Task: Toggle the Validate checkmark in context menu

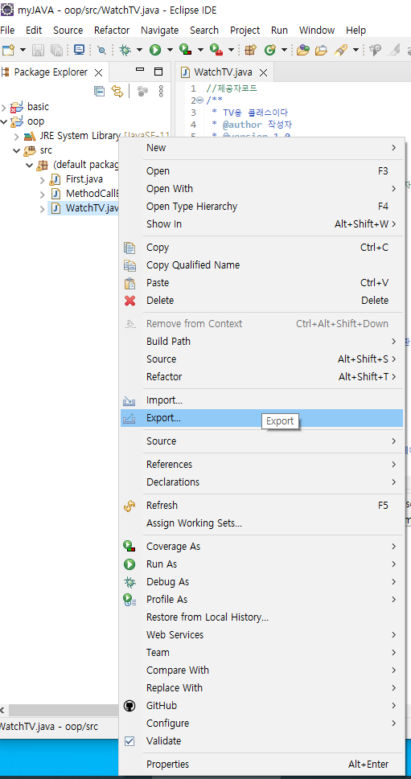Action: click(129, 740)
